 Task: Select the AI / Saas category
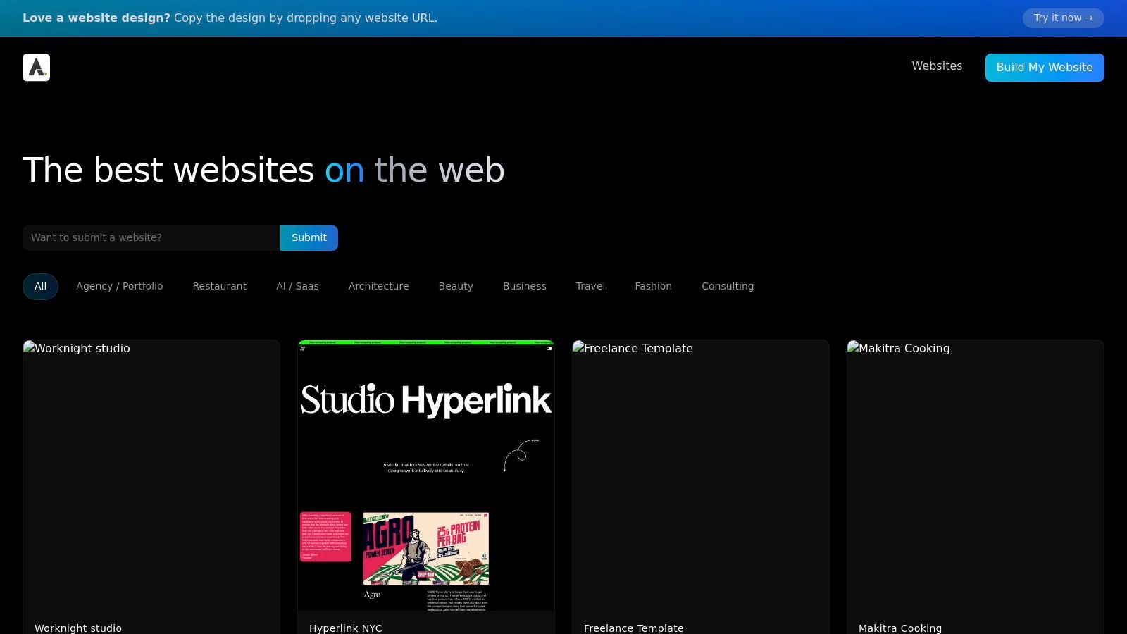pos(297,286)
